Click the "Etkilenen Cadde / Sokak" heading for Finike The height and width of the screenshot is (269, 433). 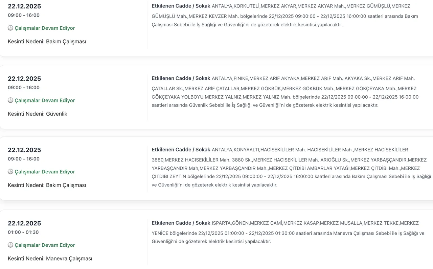181,78
